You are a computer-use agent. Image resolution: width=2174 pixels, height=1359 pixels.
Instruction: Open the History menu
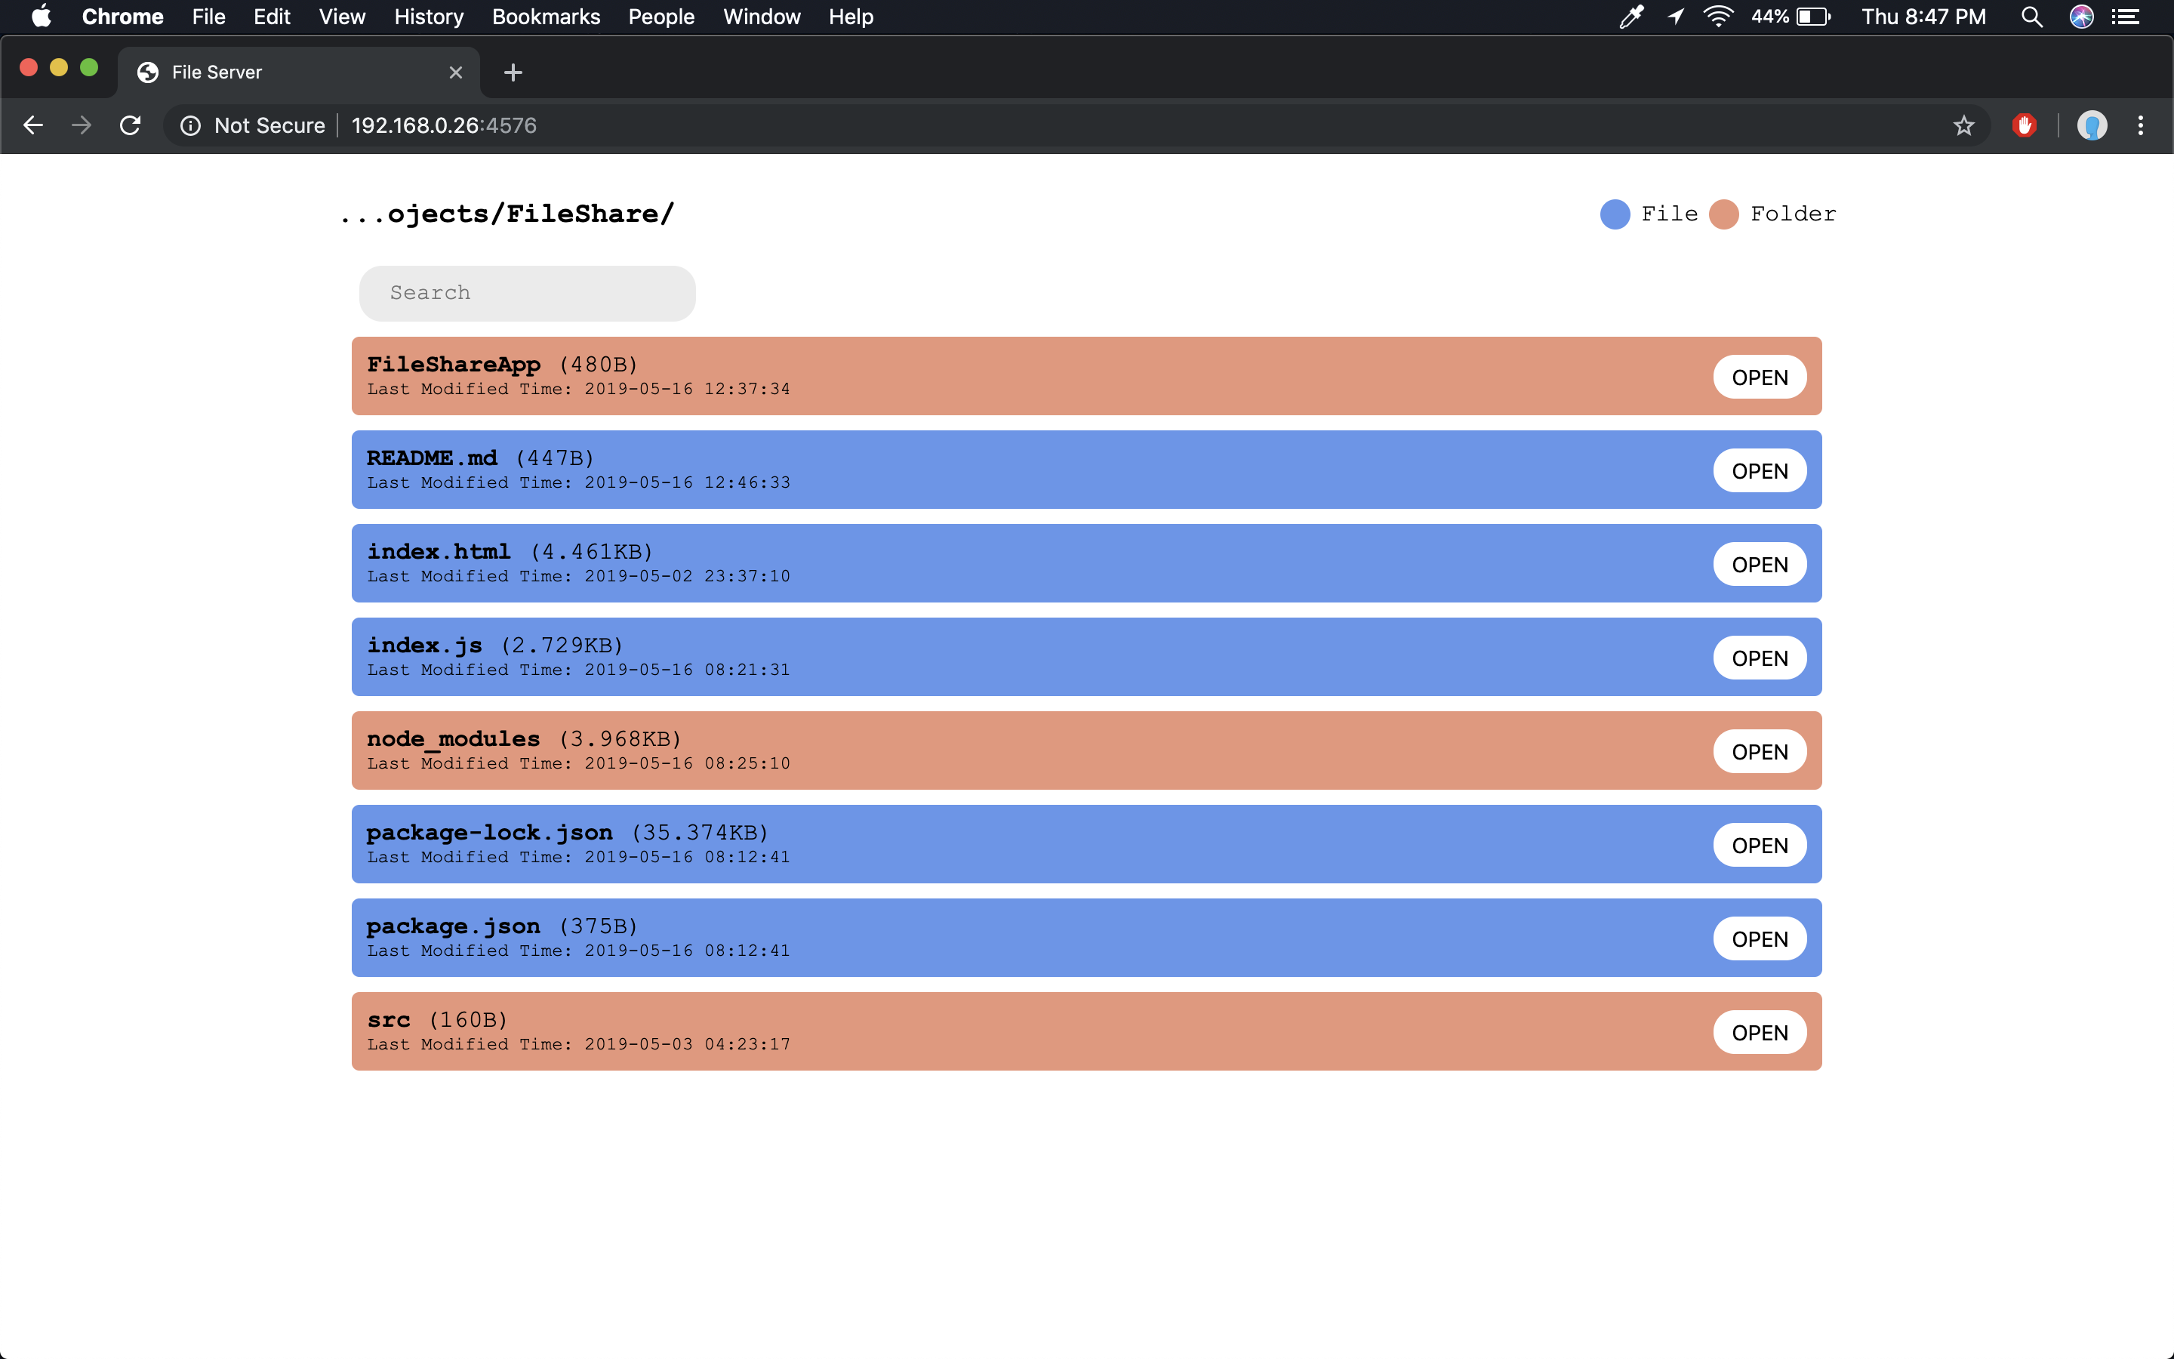tap(429, 17)
